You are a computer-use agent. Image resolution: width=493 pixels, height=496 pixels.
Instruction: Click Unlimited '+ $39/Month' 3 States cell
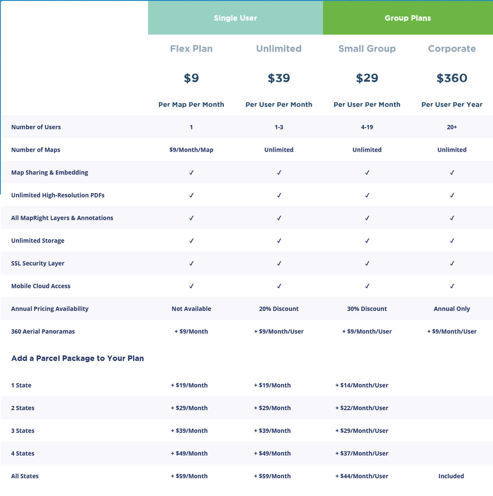point(272,431)
